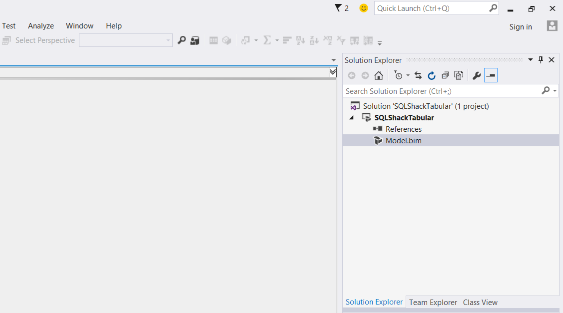The width and height of the screenshot is (563, 313).
Task: Click the Analyze in Excel magnifier icon
Action: (182, 40)
